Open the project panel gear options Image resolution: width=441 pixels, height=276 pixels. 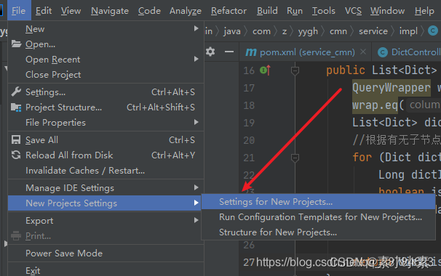tap(210, 52)
